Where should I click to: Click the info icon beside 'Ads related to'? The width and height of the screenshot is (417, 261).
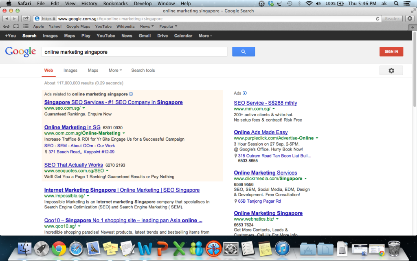click(131, 94)
